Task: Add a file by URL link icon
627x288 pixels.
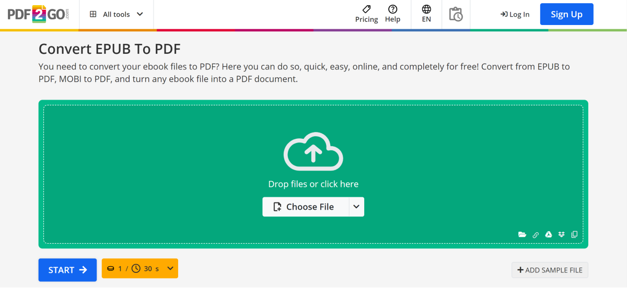Action: (x=536, y=235)
